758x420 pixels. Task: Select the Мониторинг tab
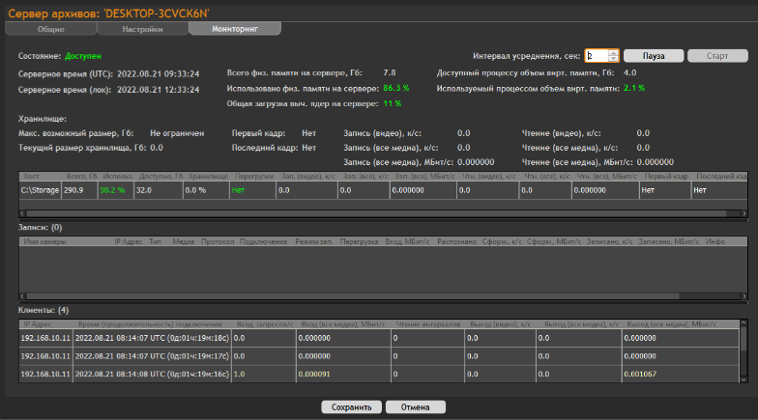(235, 30)
